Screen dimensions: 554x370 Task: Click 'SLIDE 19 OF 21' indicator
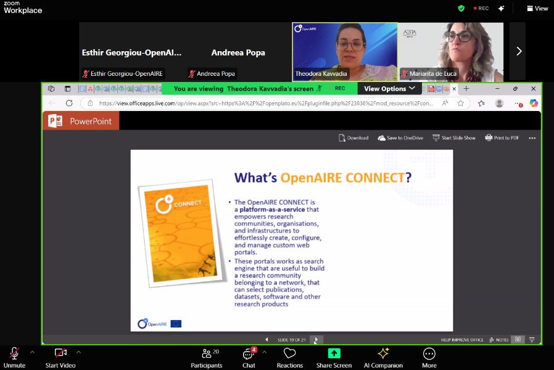pyautogui.click(x=291, y=340)
